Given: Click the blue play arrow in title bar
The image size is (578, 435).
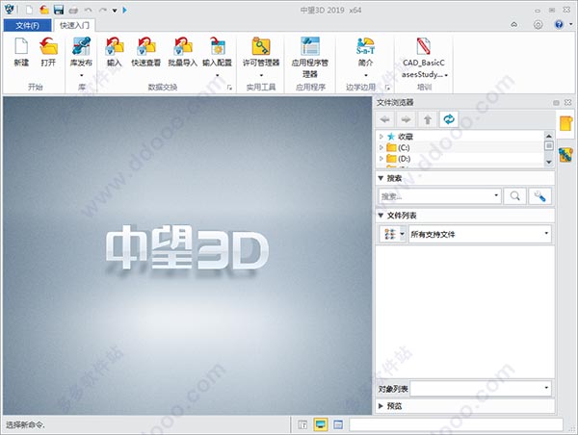Looking at the screenshot, I should (x=124, y=11).
